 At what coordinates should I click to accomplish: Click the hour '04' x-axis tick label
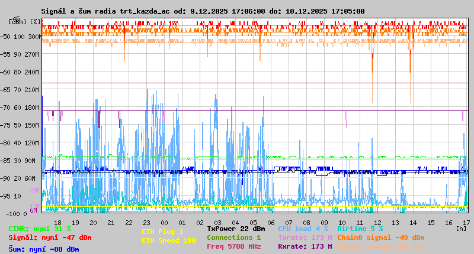[x=235, y=223]
